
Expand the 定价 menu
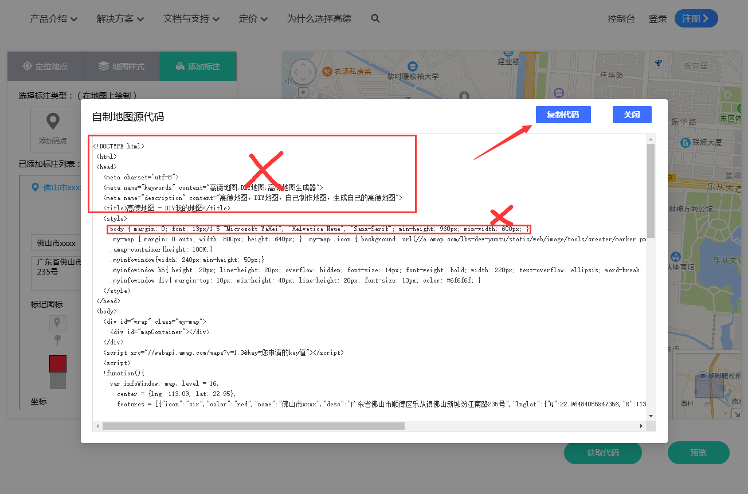click(253, 18)
